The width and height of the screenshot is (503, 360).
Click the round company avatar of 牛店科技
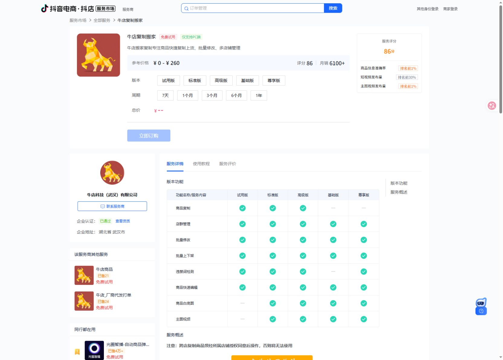click(112, 173)
